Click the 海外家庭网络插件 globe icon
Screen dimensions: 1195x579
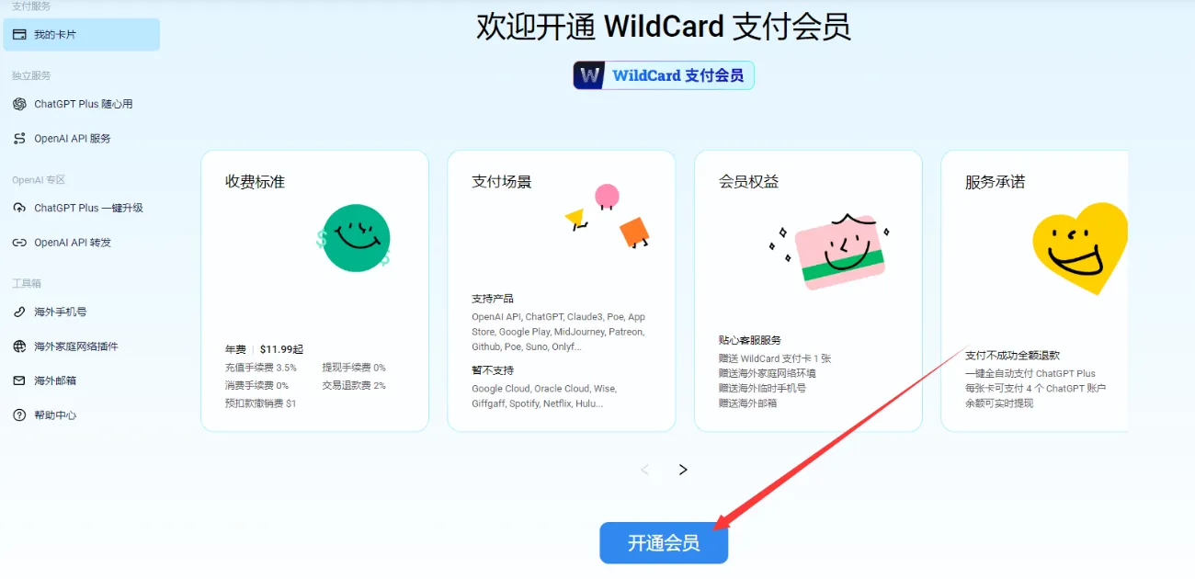click(19, 346)
